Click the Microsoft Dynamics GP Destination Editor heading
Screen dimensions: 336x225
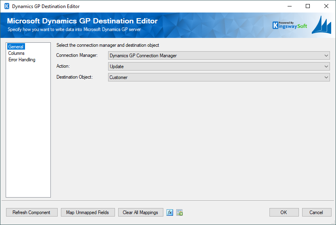pyautogui.click(x=82, y=21)
